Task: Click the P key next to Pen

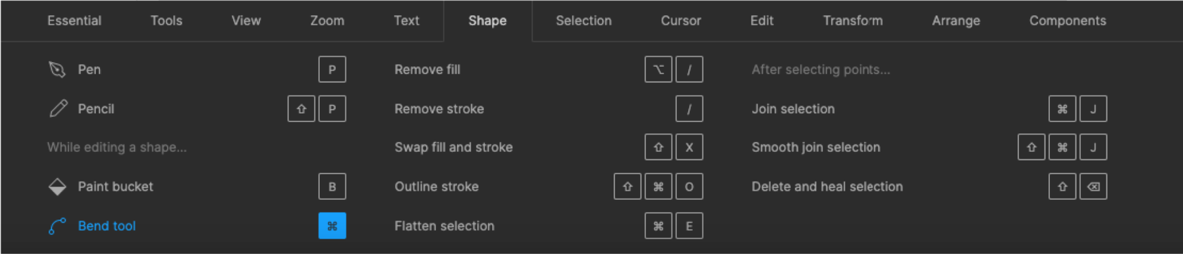Action: (332, 70)
